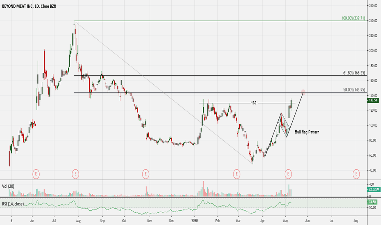
Task: Click the 160.00 price axis label
Action: 373,81
